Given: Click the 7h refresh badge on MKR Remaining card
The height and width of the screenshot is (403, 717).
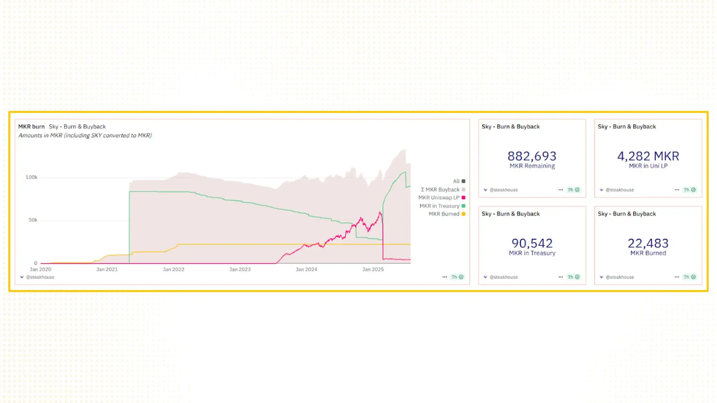Looking at the screenshot, I should click(x=574, y=190).
